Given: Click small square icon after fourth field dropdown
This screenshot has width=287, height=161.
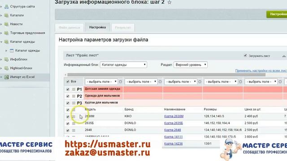Looking at the screenshot, I should (240, 81).
